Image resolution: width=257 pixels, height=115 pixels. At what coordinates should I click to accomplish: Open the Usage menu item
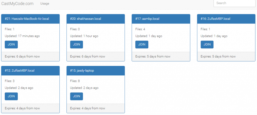(45, 4)
